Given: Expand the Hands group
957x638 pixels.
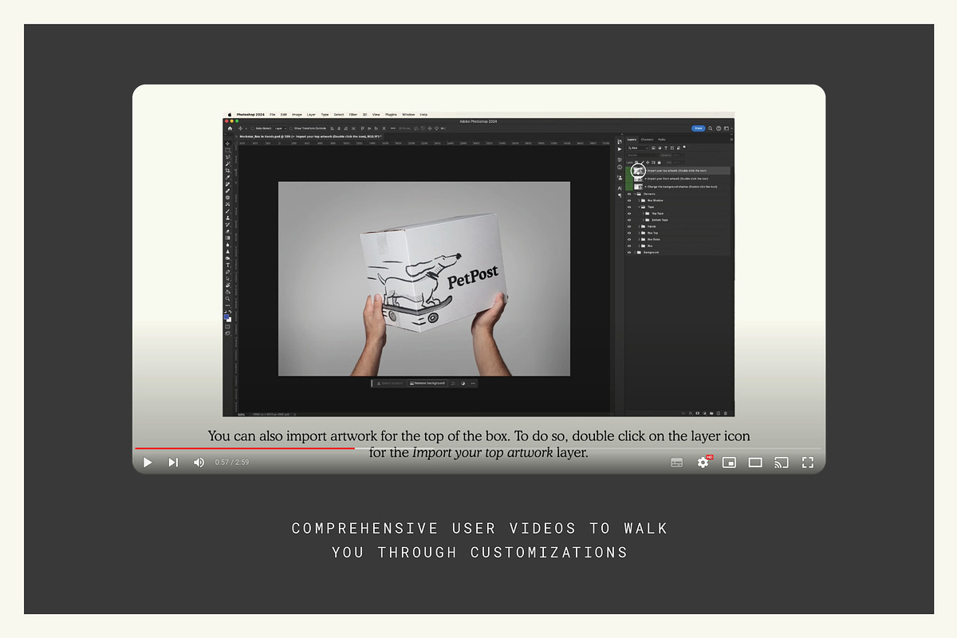Looking at the screenshot, I should tap(639, 226).
